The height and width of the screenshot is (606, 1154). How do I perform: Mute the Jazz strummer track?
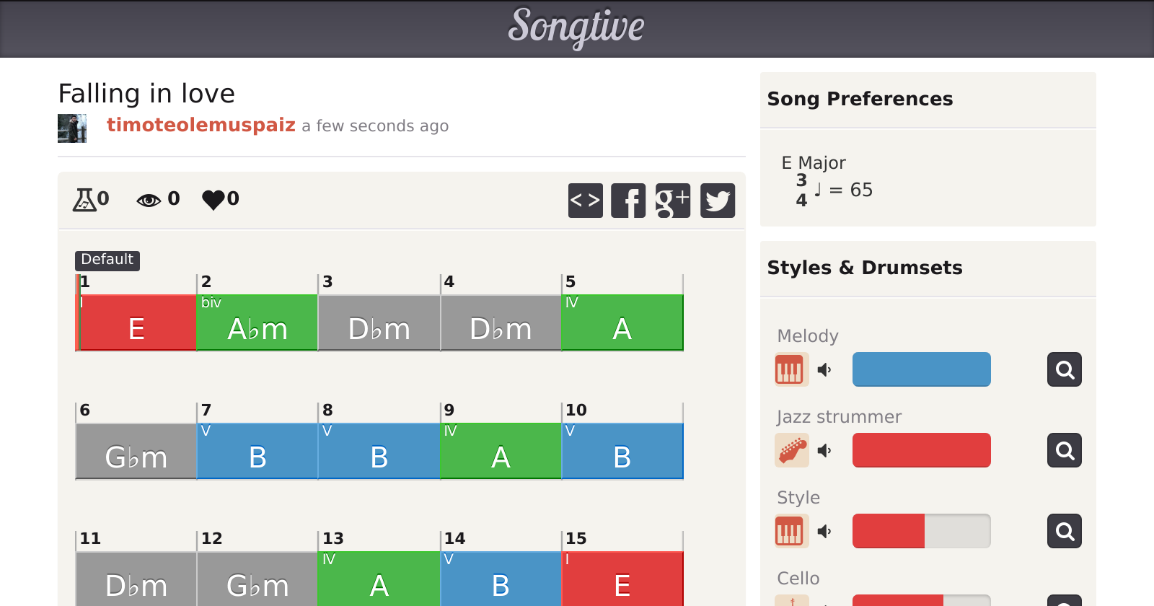tap(824, 451)
